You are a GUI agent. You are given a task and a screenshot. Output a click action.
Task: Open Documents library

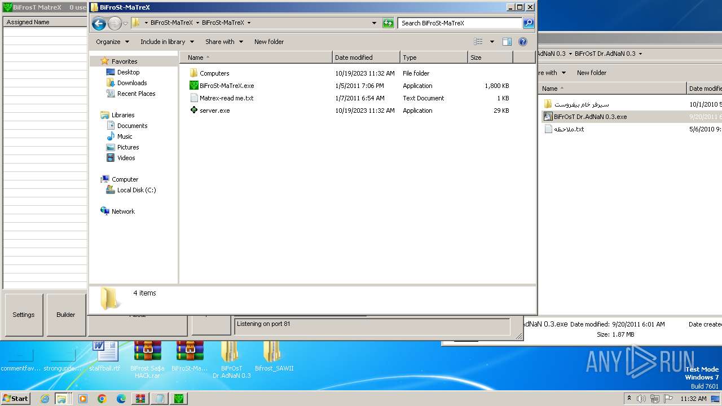coord(132,126)
